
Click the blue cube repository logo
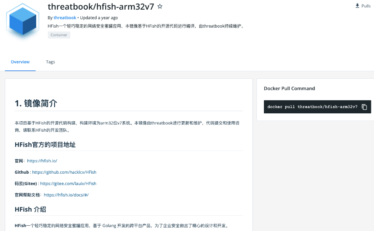(23, 21)
